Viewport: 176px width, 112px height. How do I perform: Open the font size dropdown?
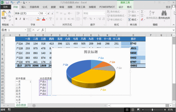[45, 13]
